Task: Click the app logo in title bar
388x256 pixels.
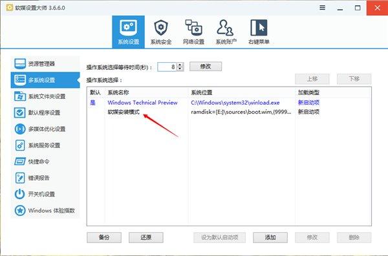Action: click(x=10, y=8)
